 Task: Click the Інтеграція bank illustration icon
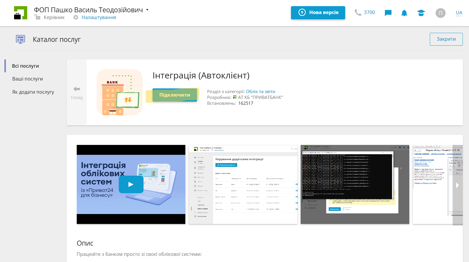pyautogui.click(x=119, y=92)
